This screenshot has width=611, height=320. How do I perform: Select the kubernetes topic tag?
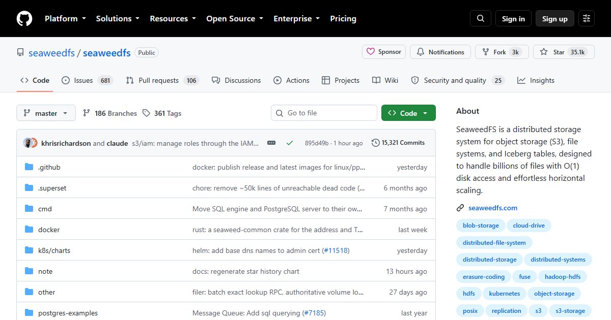(505, 294)
